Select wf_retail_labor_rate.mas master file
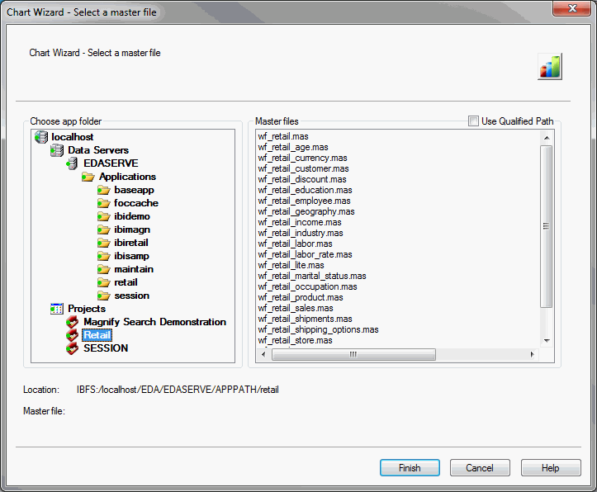Viewport: 597px width, 492px height. click(x=305, y=254)
